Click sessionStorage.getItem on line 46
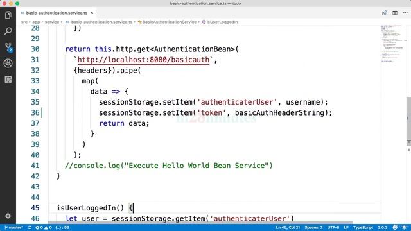Viewport: 411px width, 231px height. click(159, 218)
